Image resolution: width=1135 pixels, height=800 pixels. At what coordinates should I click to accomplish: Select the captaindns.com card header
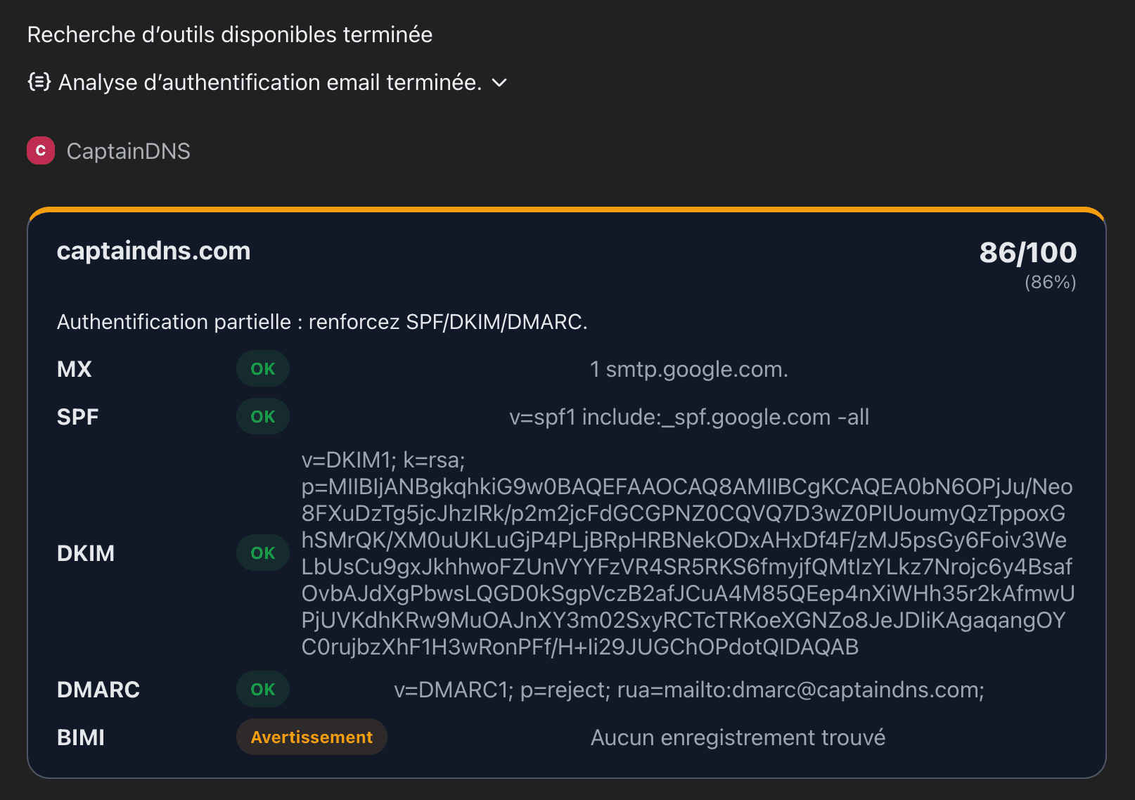(x=153, y=251)
